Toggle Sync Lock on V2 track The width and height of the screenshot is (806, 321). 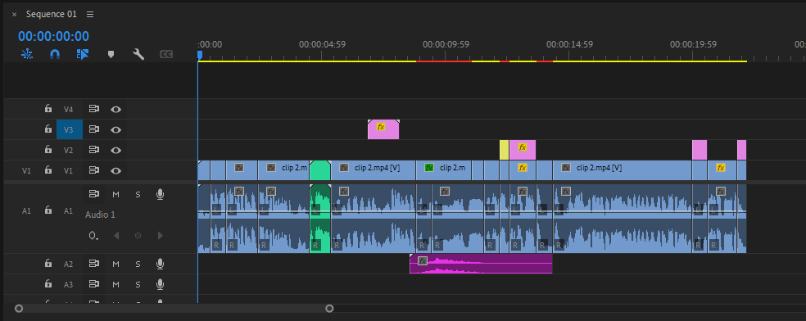[x=93, y=150]
